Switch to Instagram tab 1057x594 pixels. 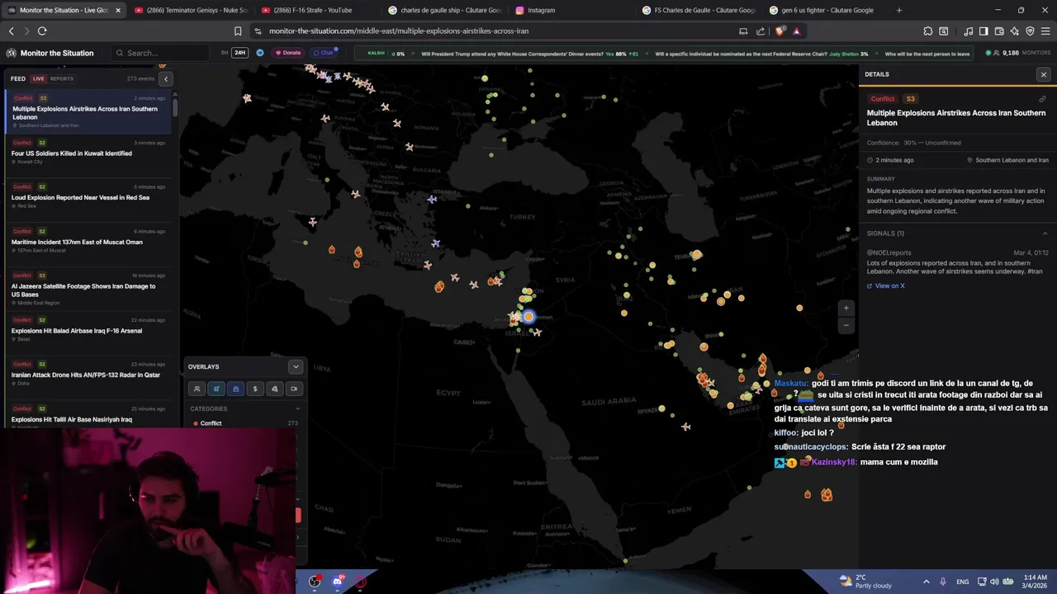point(571,10)
